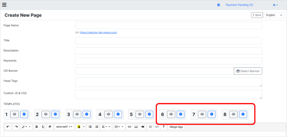Add template 7 with plus icon
Screen dimensions: 287x137
point(212,114)
